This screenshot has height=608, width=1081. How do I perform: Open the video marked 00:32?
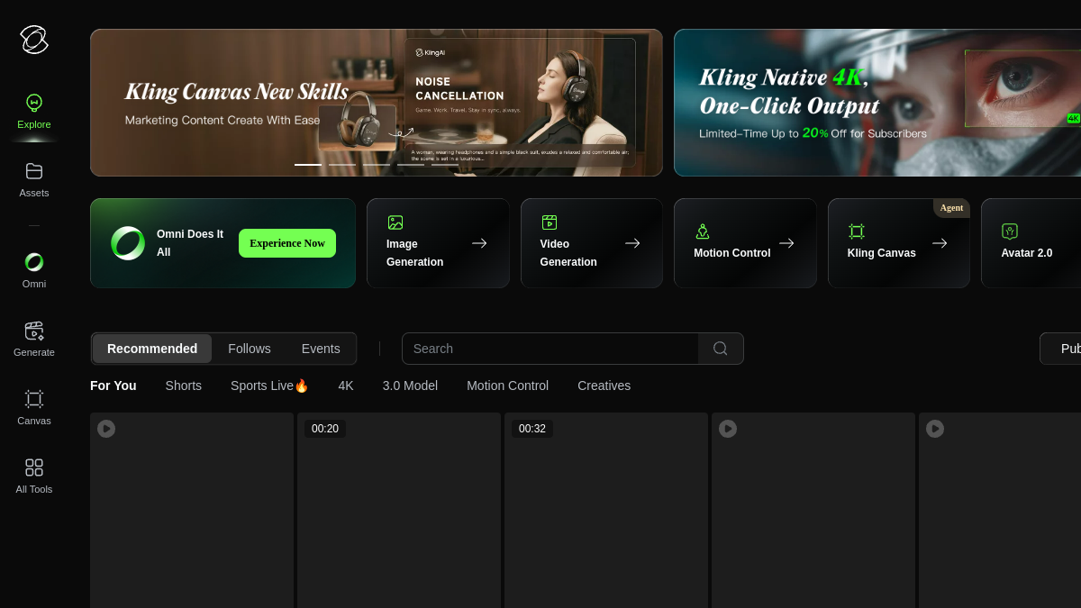click(x=606, y=510)
